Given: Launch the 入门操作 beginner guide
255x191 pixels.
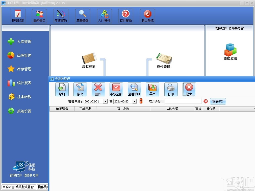Looking at the screenshot, I should (x=104, y=16).
